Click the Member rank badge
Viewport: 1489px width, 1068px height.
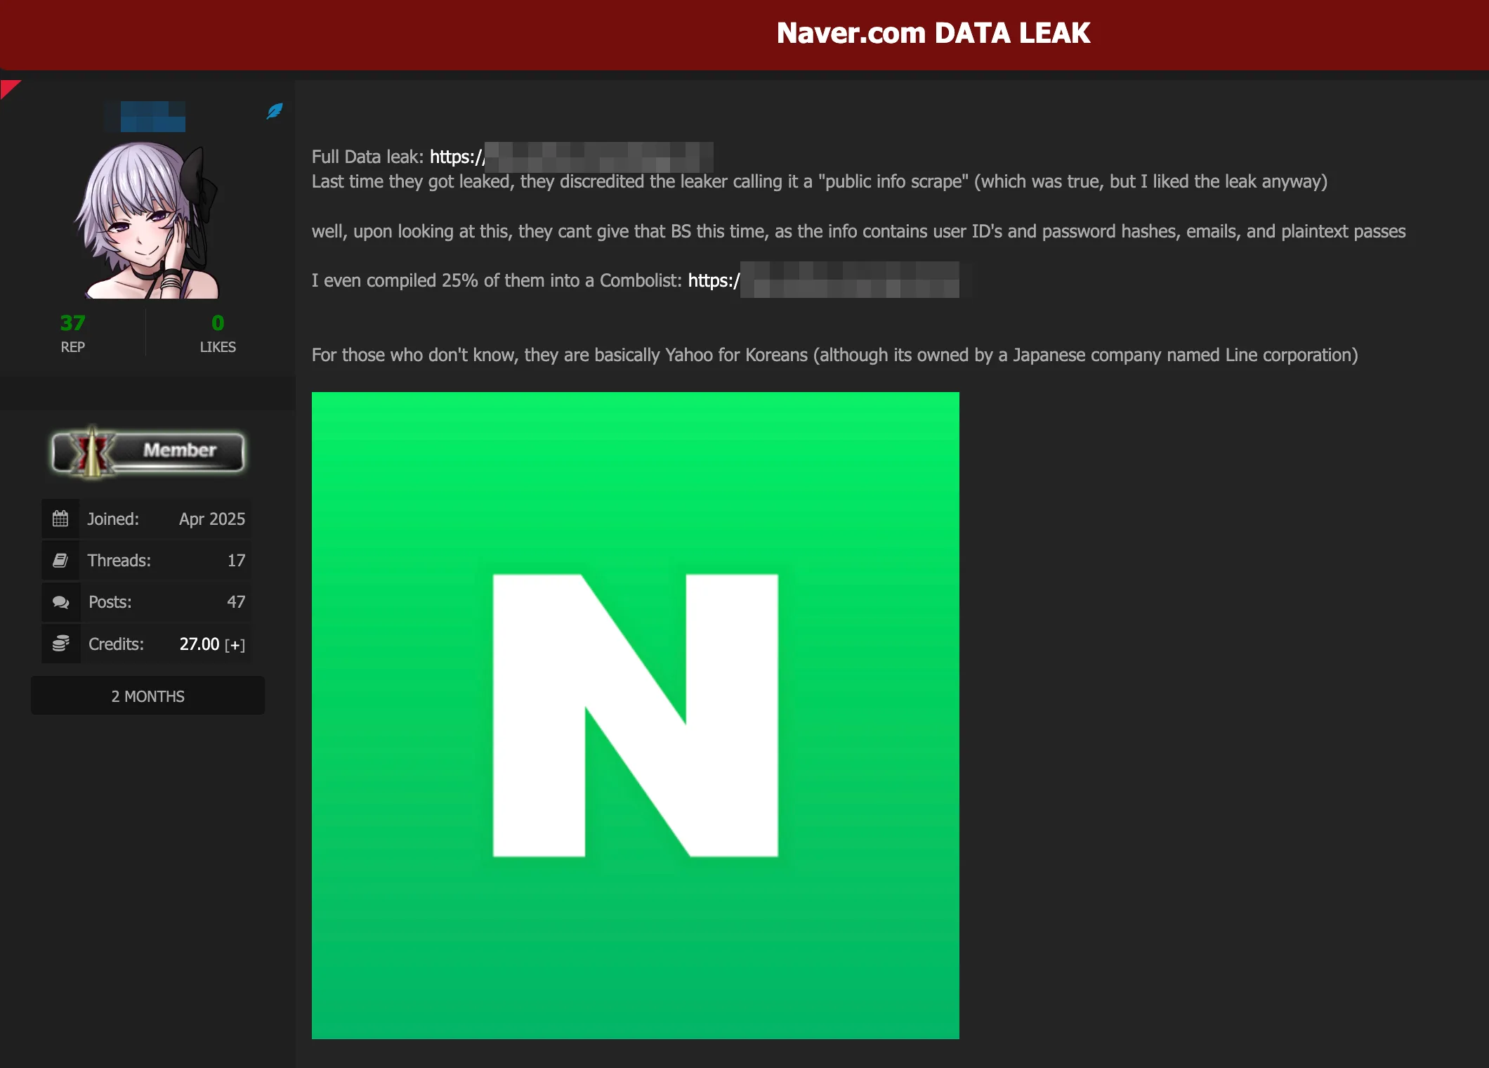pos(148,452)
